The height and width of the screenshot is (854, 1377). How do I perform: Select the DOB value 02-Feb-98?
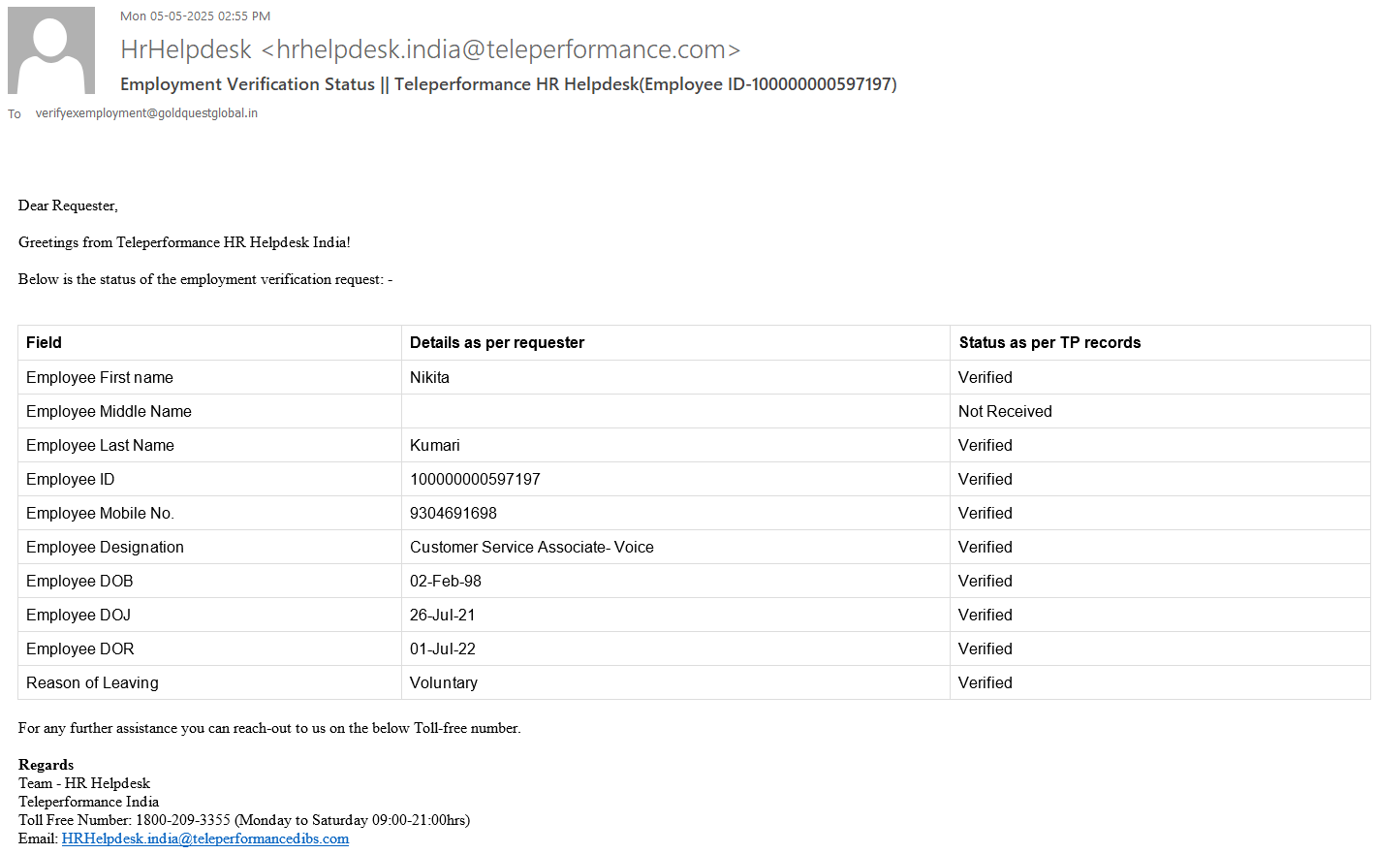(x=446, y=581)
